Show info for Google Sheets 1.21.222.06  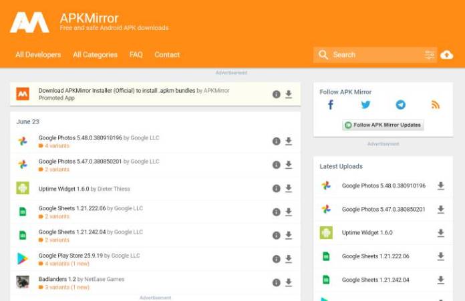277,212
